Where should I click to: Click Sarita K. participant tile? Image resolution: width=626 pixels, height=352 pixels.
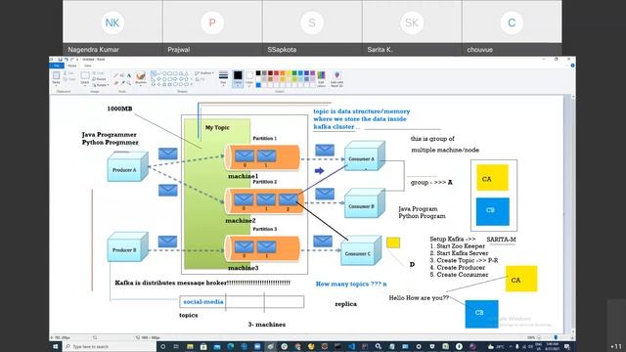click(x=412, y=27)
